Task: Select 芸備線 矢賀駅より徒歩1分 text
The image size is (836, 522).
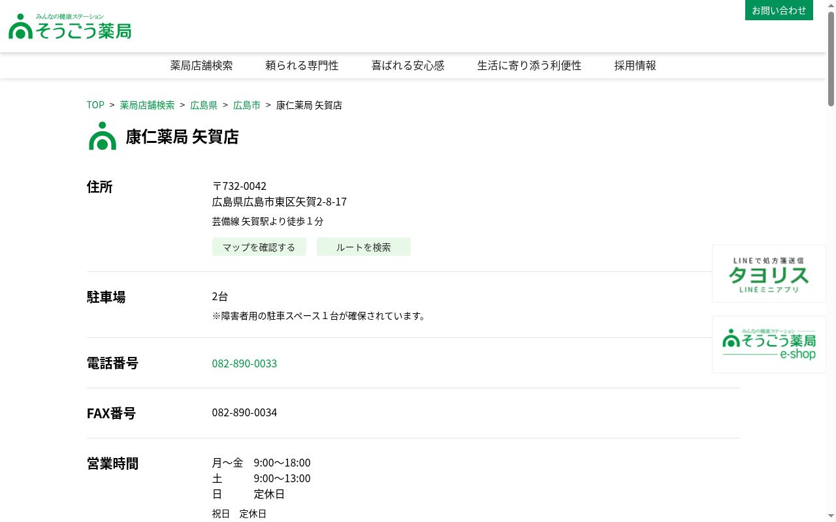Action: coord(268,221)
